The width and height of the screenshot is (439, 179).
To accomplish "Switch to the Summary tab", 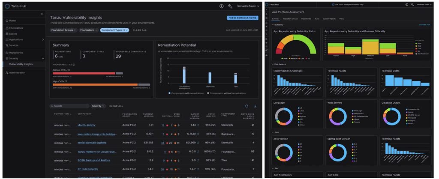I will coord(276,19).
